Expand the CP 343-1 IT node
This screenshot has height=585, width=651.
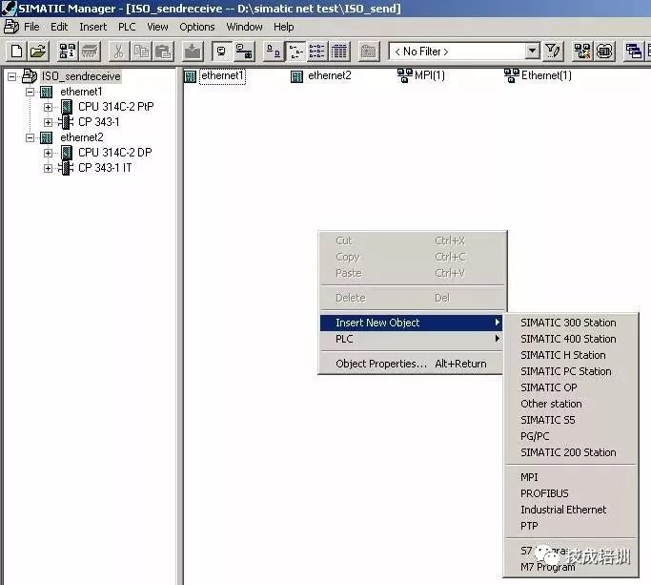coord(49,168)
